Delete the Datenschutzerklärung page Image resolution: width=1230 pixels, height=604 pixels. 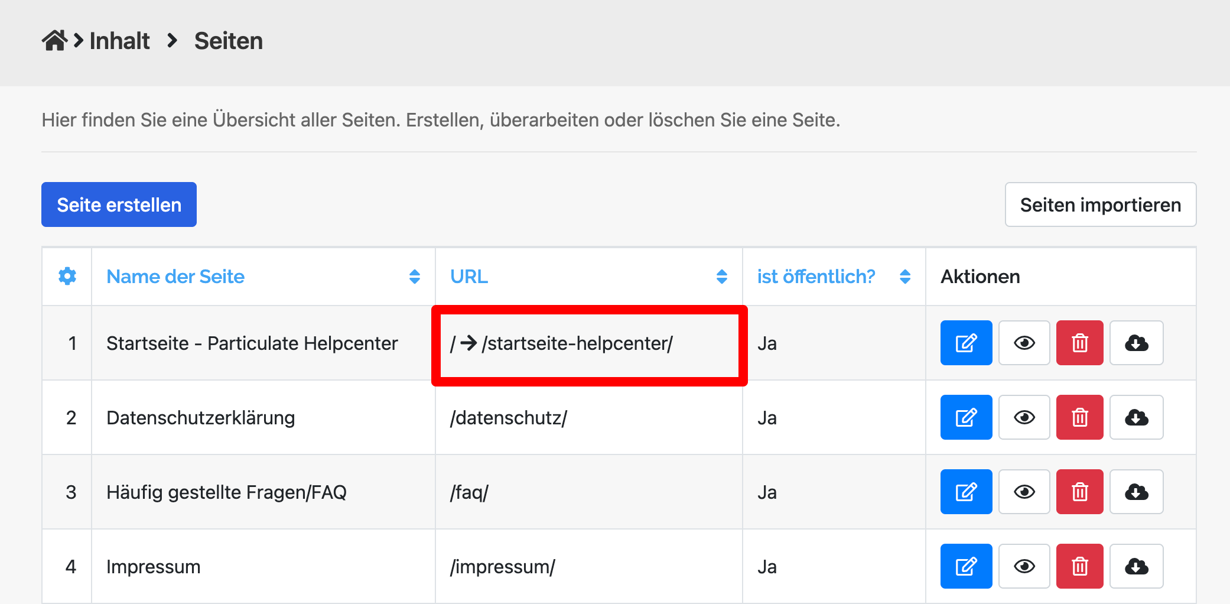1079,417
